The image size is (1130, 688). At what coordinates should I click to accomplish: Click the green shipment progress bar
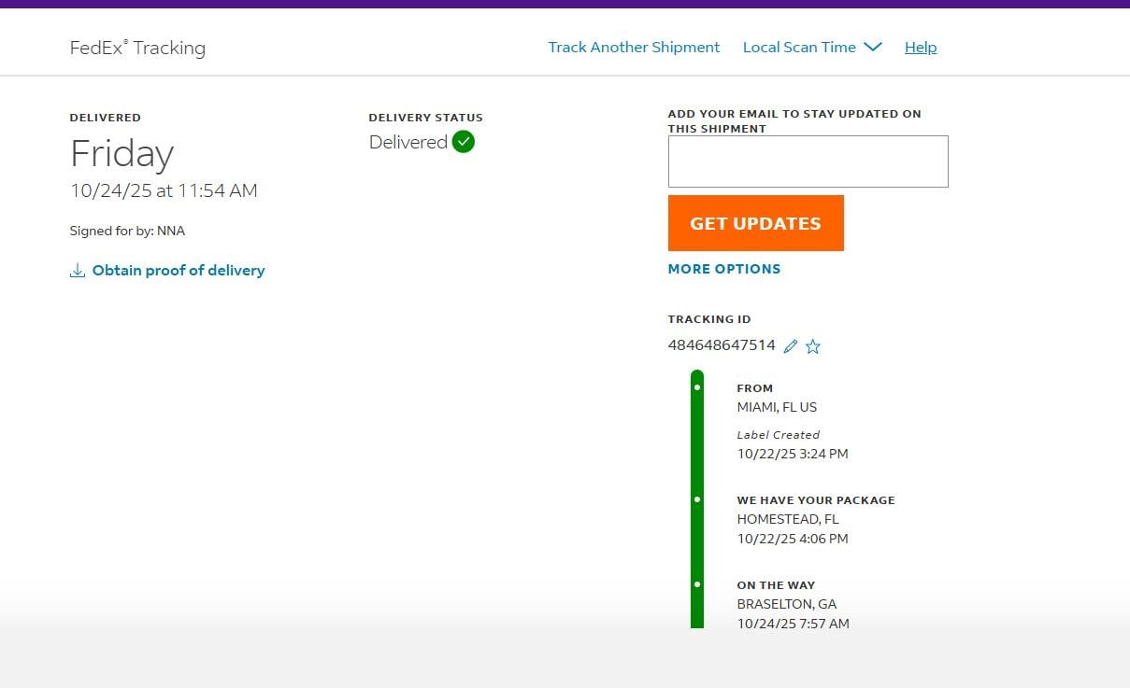coord(697,499)
